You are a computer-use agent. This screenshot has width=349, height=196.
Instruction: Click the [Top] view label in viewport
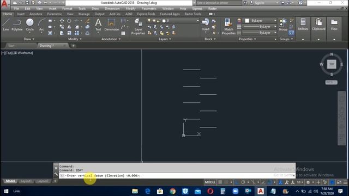[8, 53]
